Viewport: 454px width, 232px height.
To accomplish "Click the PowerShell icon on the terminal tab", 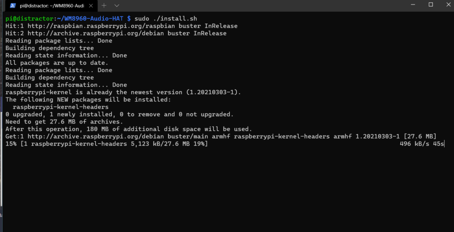I will [13, 5].
